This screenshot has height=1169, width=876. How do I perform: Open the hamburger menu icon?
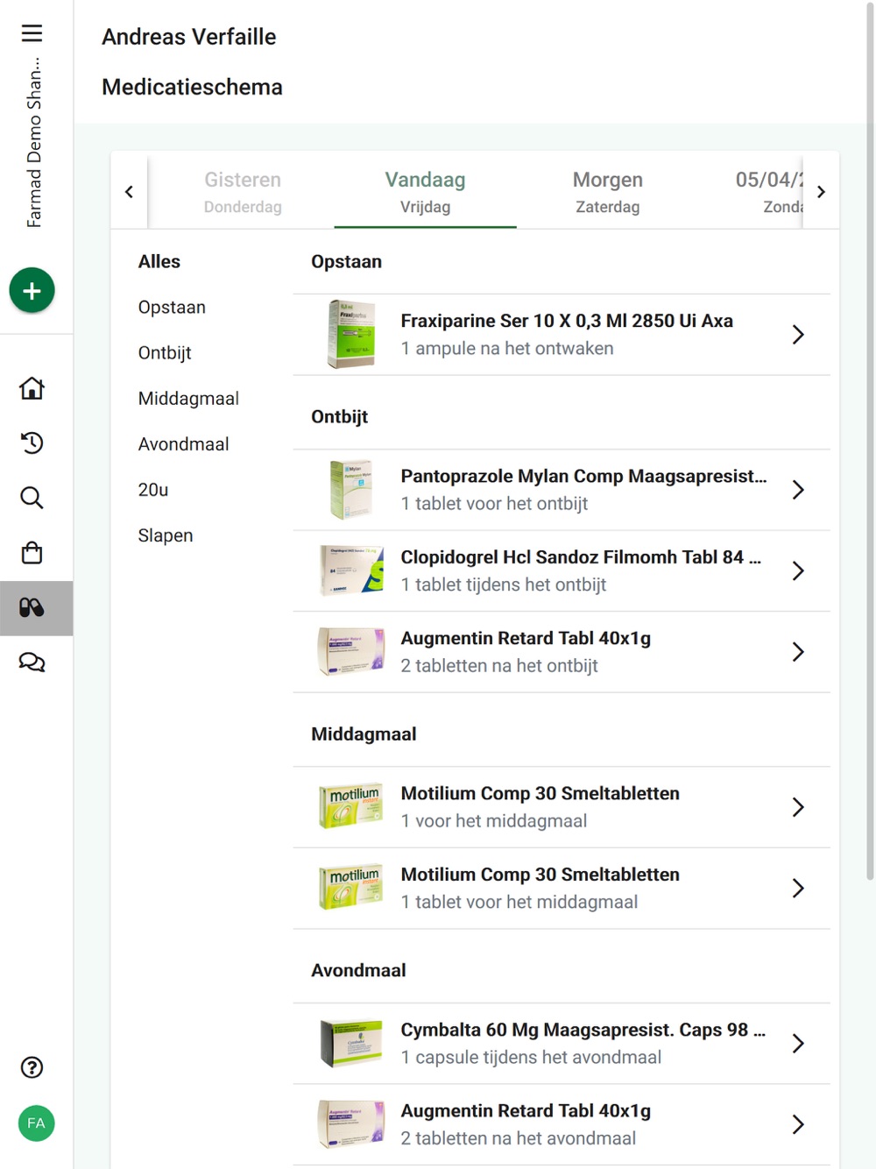point(32,33)
